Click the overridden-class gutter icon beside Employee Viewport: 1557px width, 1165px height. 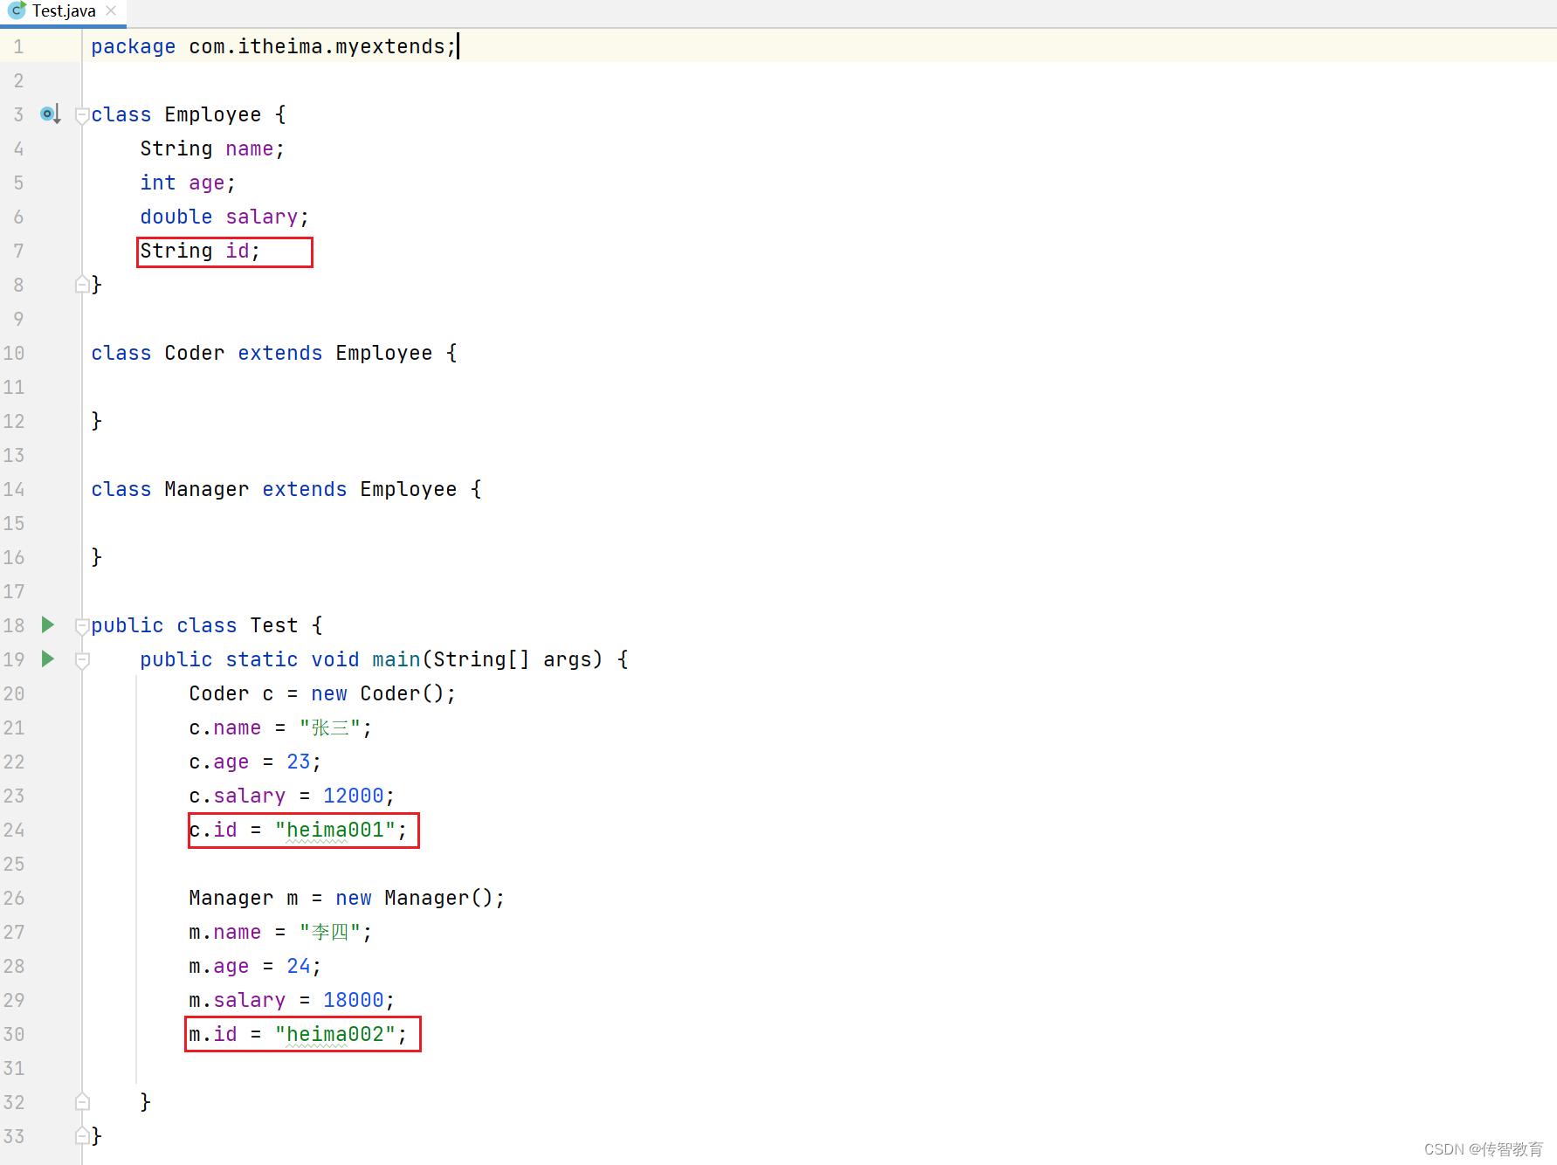point(50,114)
